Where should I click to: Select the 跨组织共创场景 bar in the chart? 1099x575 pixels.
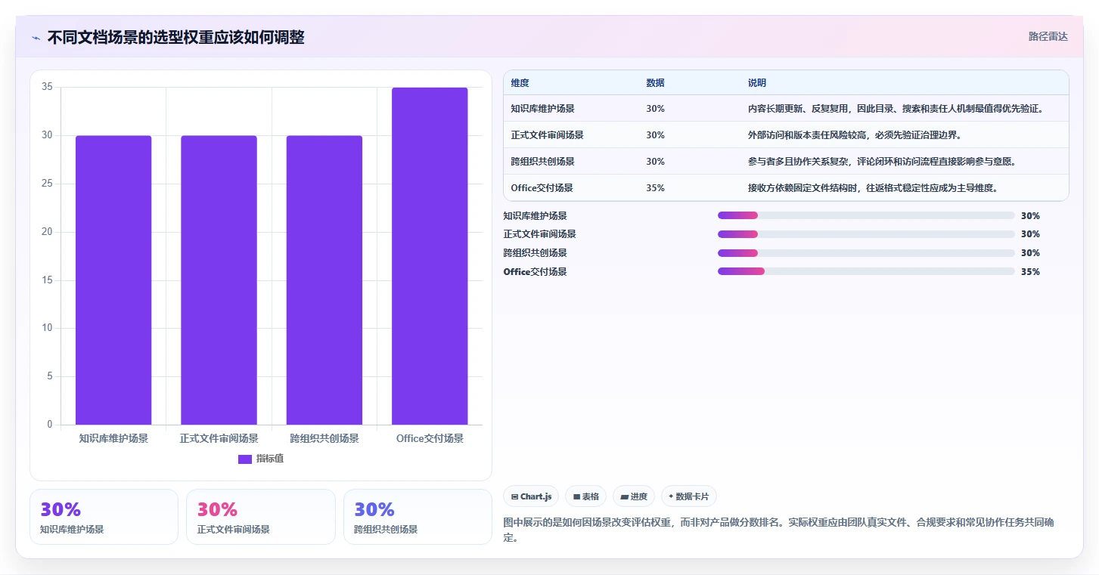click(324, 280)
